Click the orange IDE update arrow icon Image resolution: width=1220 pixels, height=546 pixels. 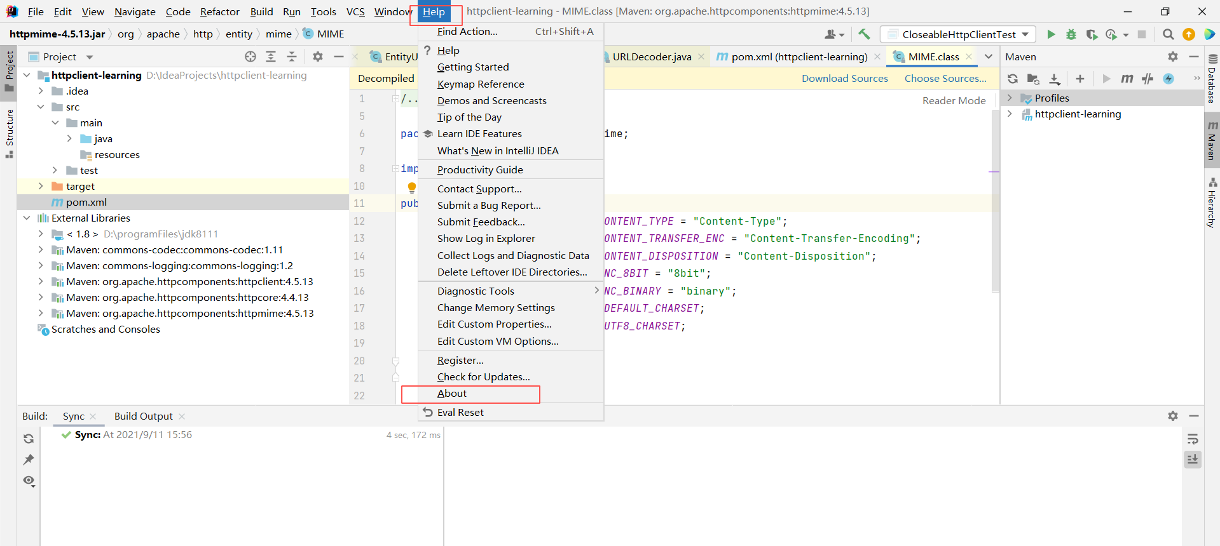[1188, 34]
